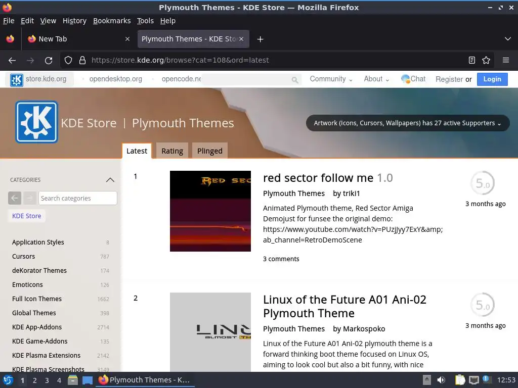The height and width of the screenshot is (388, 518).
Task: Expand the About menu
Action: [x=376, y=79]
